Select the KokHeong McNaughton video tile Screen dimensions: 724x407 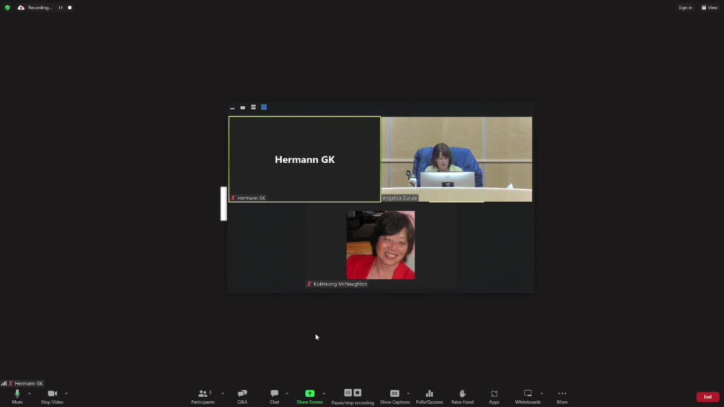pyautogui.click(x=380, y=245)
